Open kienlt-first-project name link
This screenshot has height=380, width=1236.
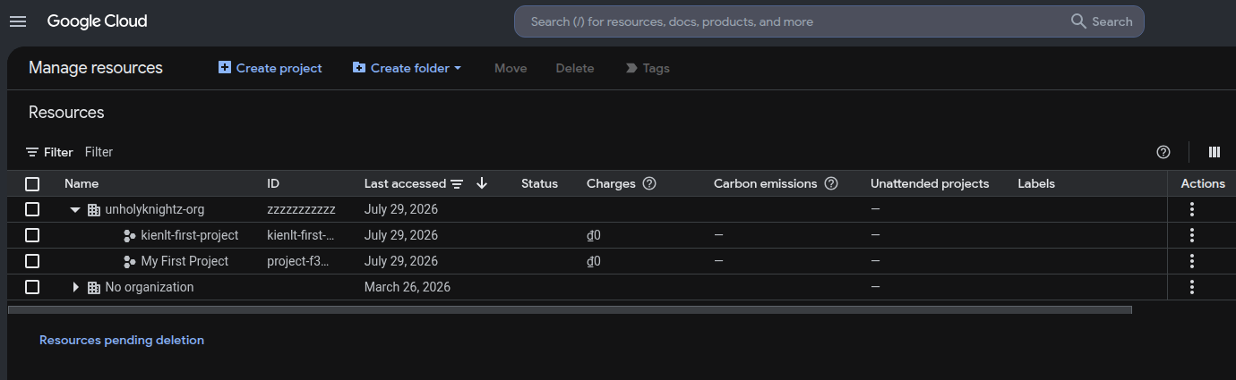point(190,235)
